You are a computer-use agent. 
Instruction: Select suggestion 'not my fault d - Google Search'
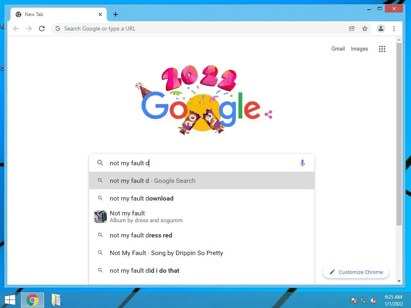(x=201, y=181)
